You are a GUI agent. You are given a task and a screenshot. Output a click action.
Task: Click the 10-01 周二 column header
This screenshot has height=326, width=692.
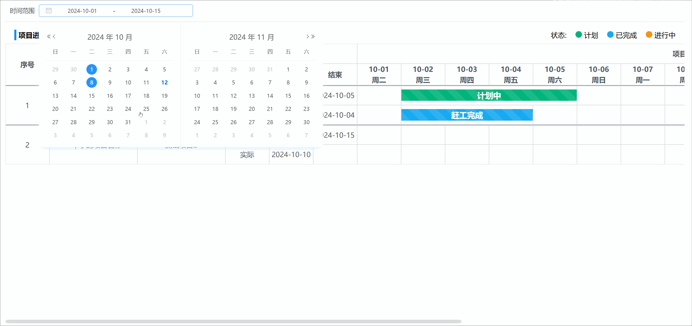[379, 75]
